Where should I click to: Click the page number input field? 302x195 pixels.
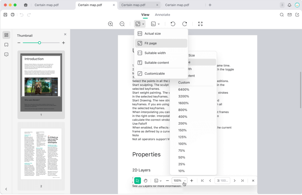[222, 180]
